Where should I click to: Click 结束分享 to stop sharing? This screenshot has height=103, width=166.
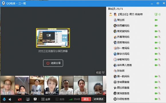pos(53,63)
